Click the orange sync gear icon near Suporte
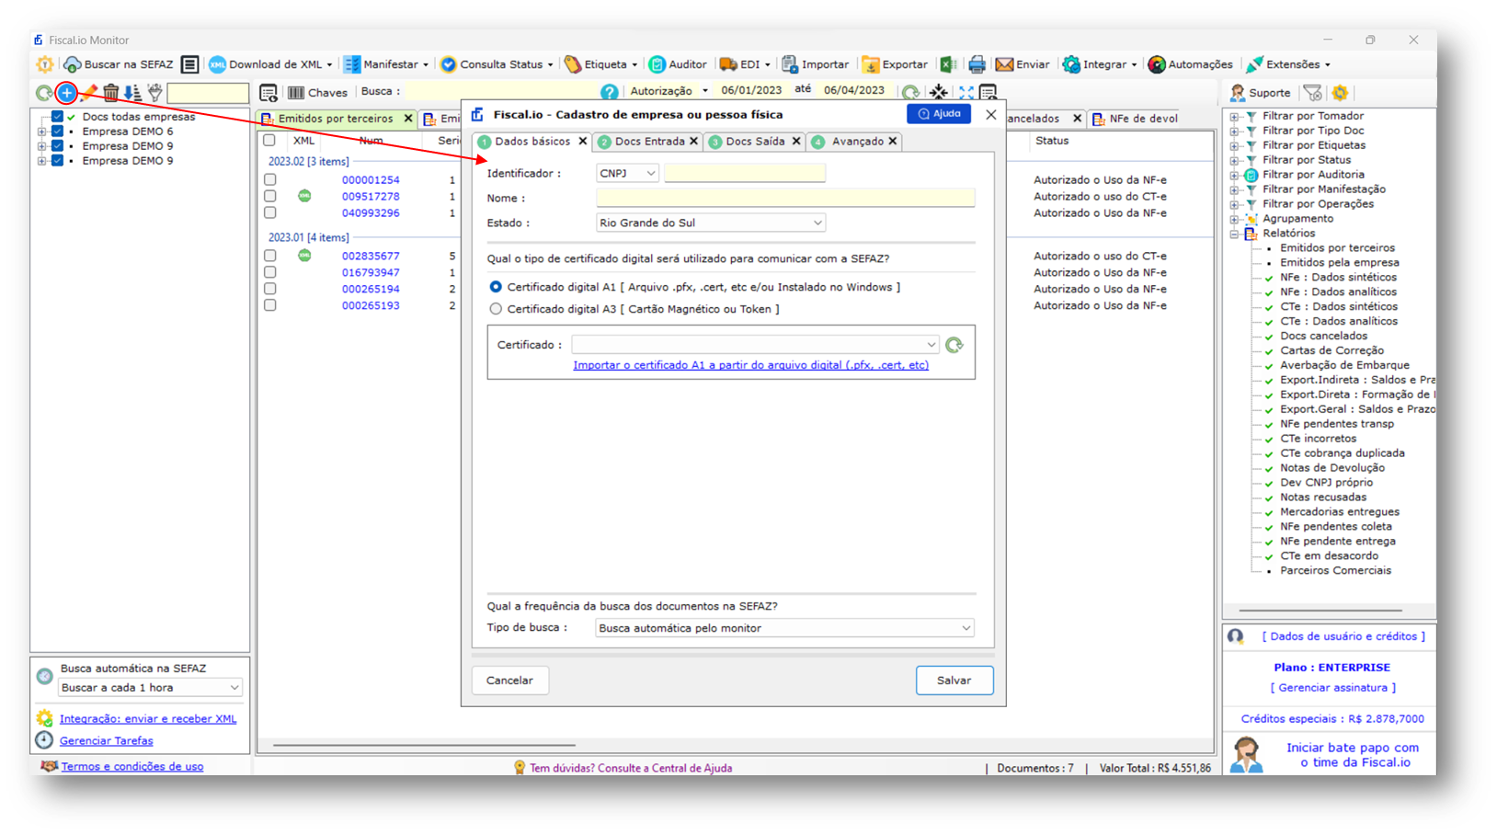This screenshot has width=1497, height=835. click(x=1340, y=93)
